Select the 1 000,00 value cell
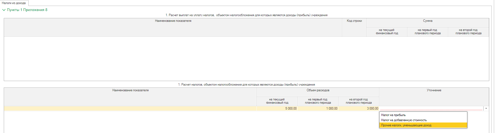The image size is (496, 133). [x=318, y=108]
